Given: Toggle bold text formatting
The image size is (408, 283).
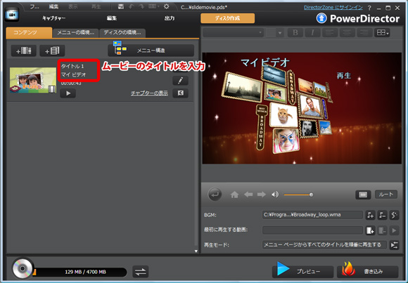Looking at the screenshot, I should 295,33.
